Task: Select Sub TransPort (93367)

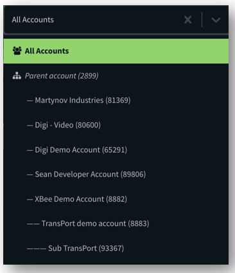Action: coord(116,249)
